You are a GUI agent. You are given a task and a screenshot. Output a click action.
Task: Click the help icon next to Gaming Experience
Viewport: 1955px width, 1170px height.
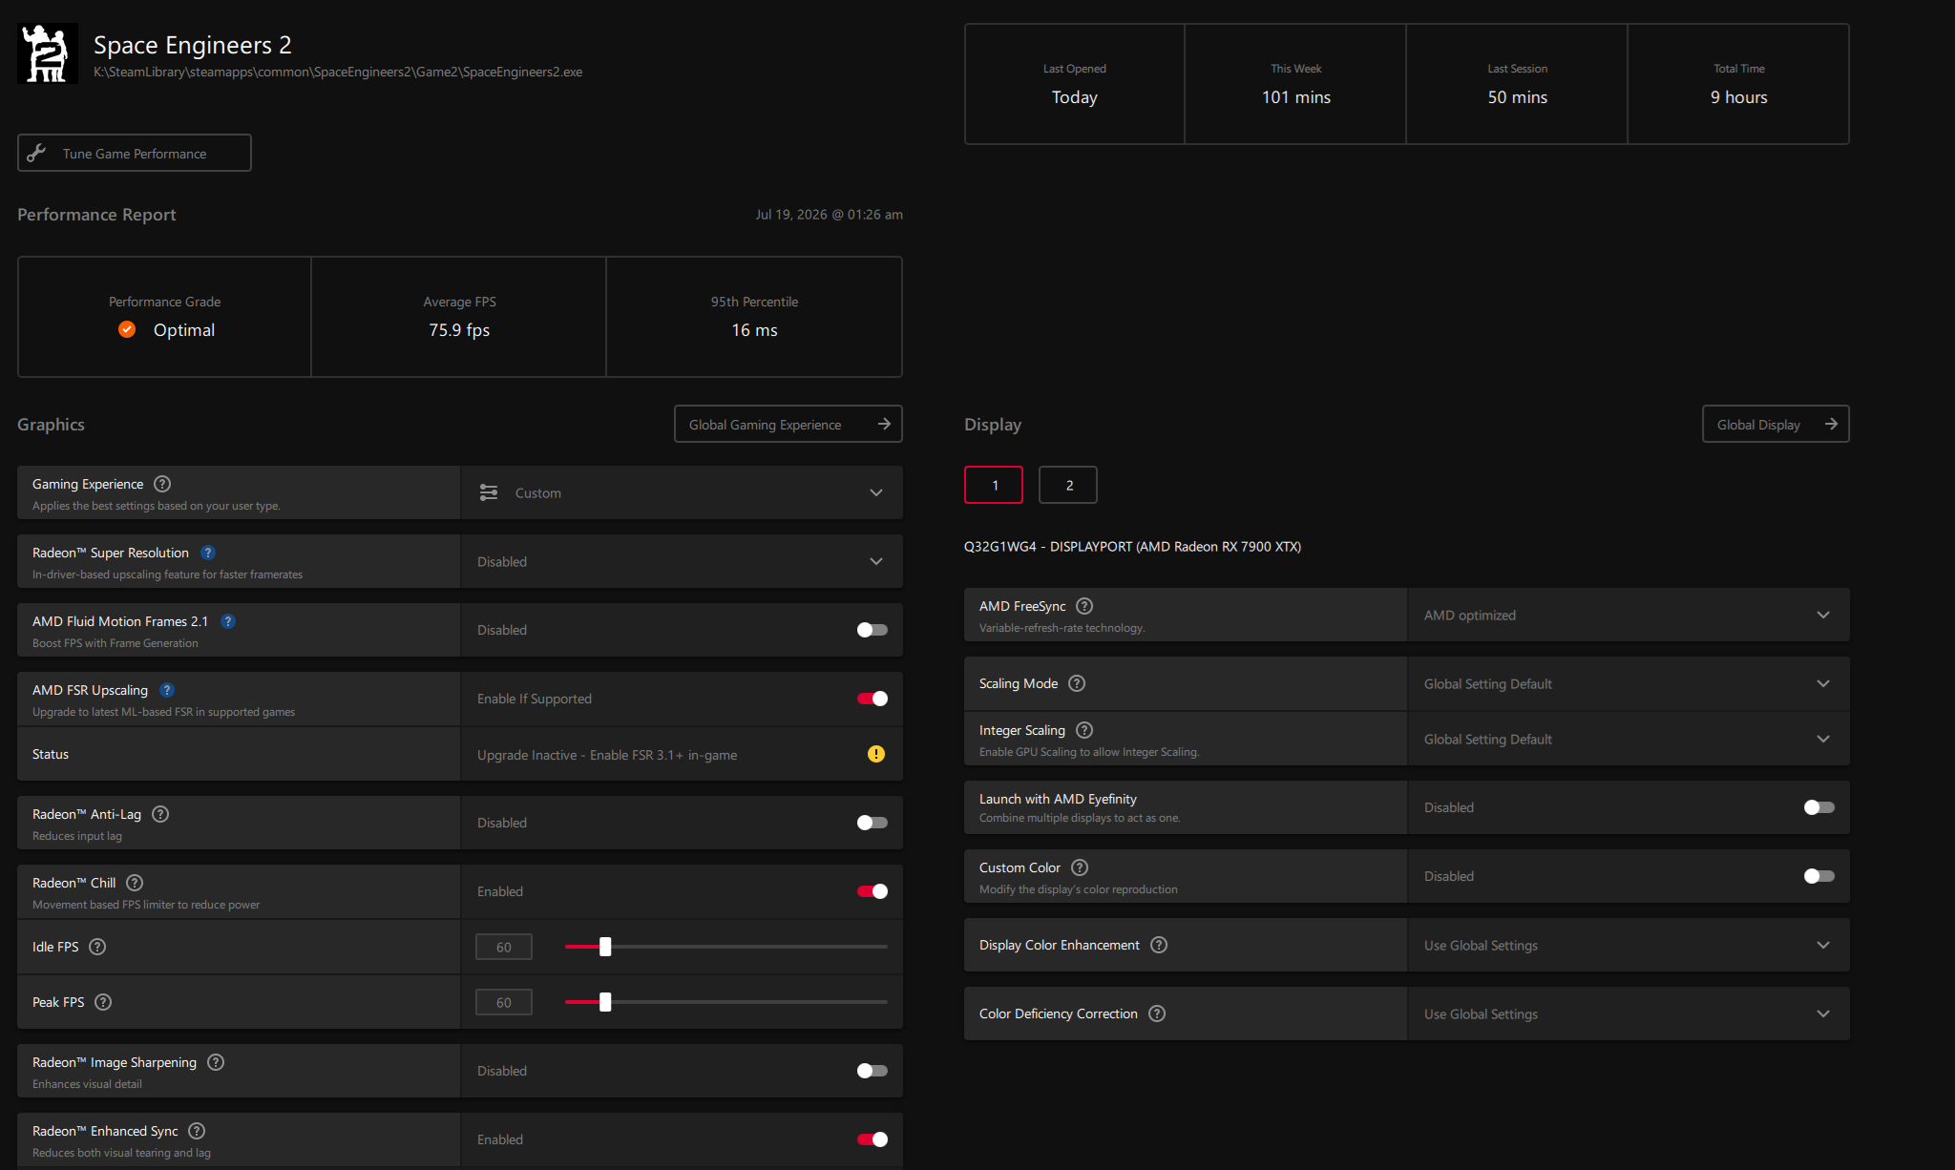tap(162, 484)
